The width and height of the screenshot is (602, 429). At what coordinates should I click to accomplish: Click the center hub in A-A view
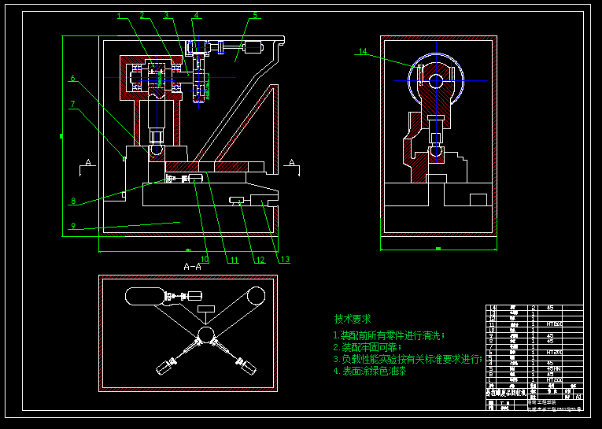point(207,335)
